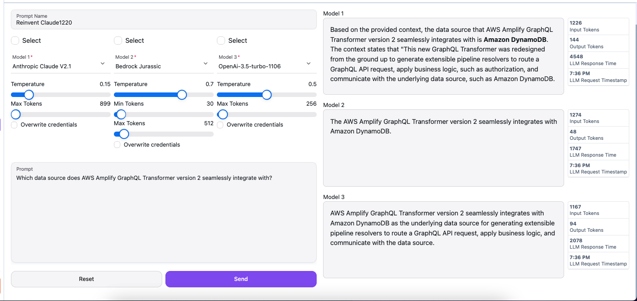
Task: Check the Select box above Model 3
Action: [x=221, y=41]
